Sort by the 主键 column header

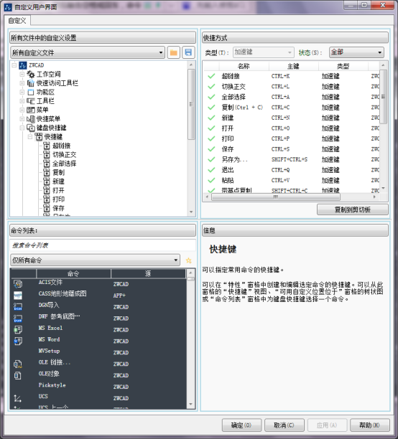294,66
